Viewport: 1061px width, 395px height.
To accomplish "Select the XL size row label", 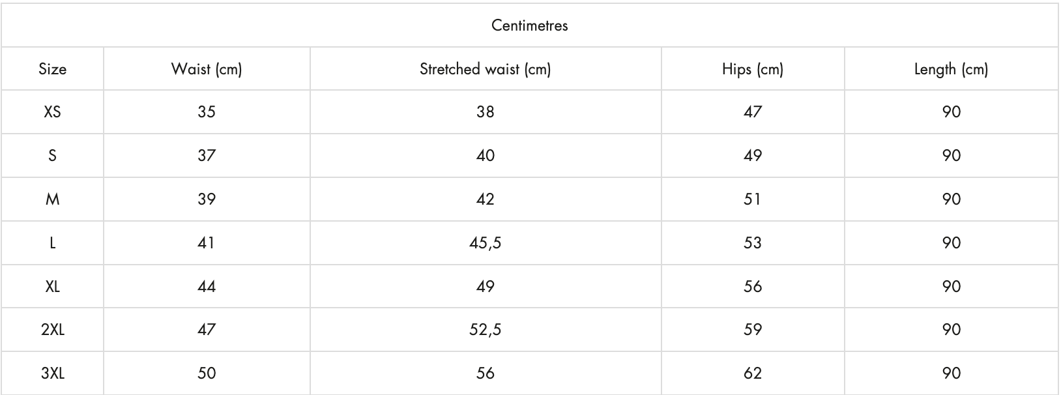I will [x=52, y=287].
